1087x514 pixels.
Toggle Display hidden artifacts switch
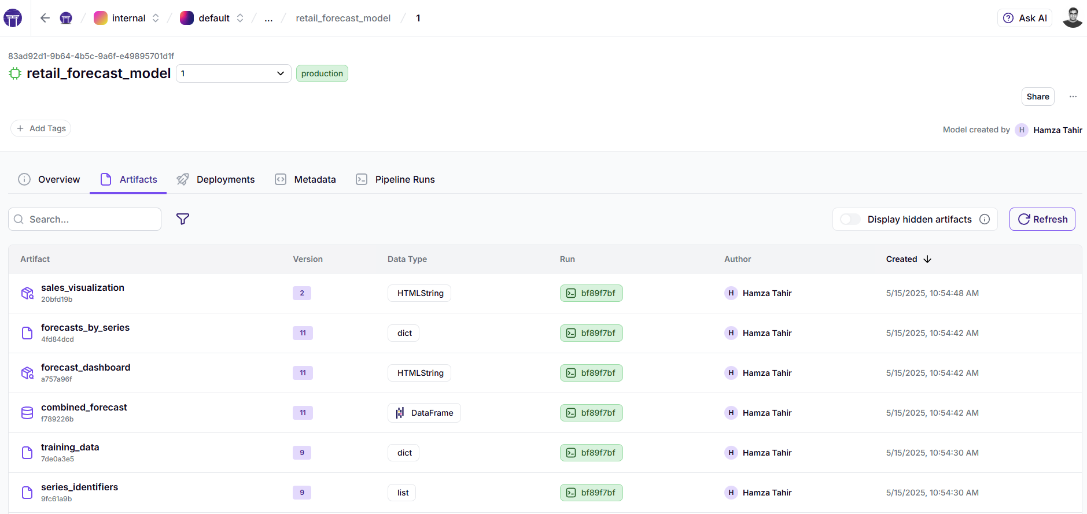point(850,219)
